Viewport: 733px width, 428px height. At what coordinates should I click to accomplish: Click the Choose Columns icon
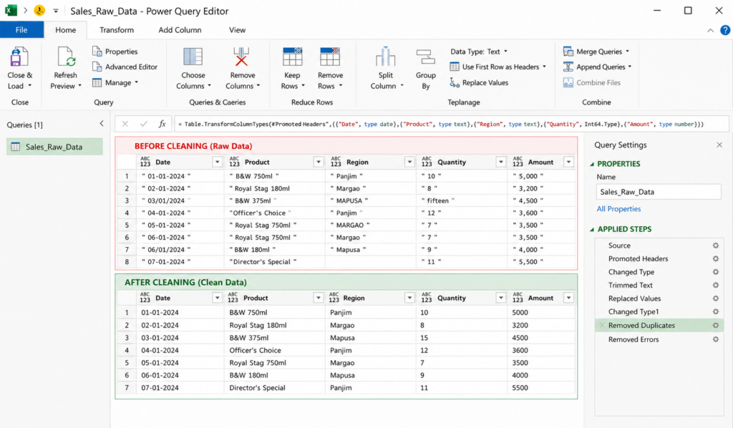pyautogui.click(x=193, y=57)
